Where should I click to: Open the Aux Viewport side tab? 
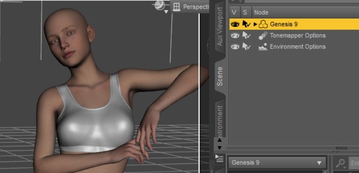point(220,27)
